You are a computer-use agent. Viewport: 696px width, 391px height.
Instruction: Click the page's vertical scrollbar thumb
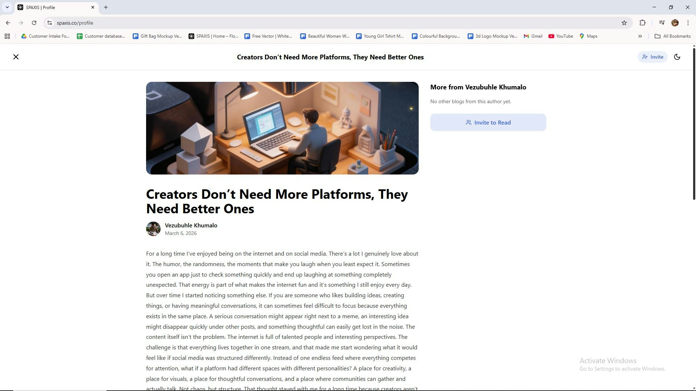[694, 123]
